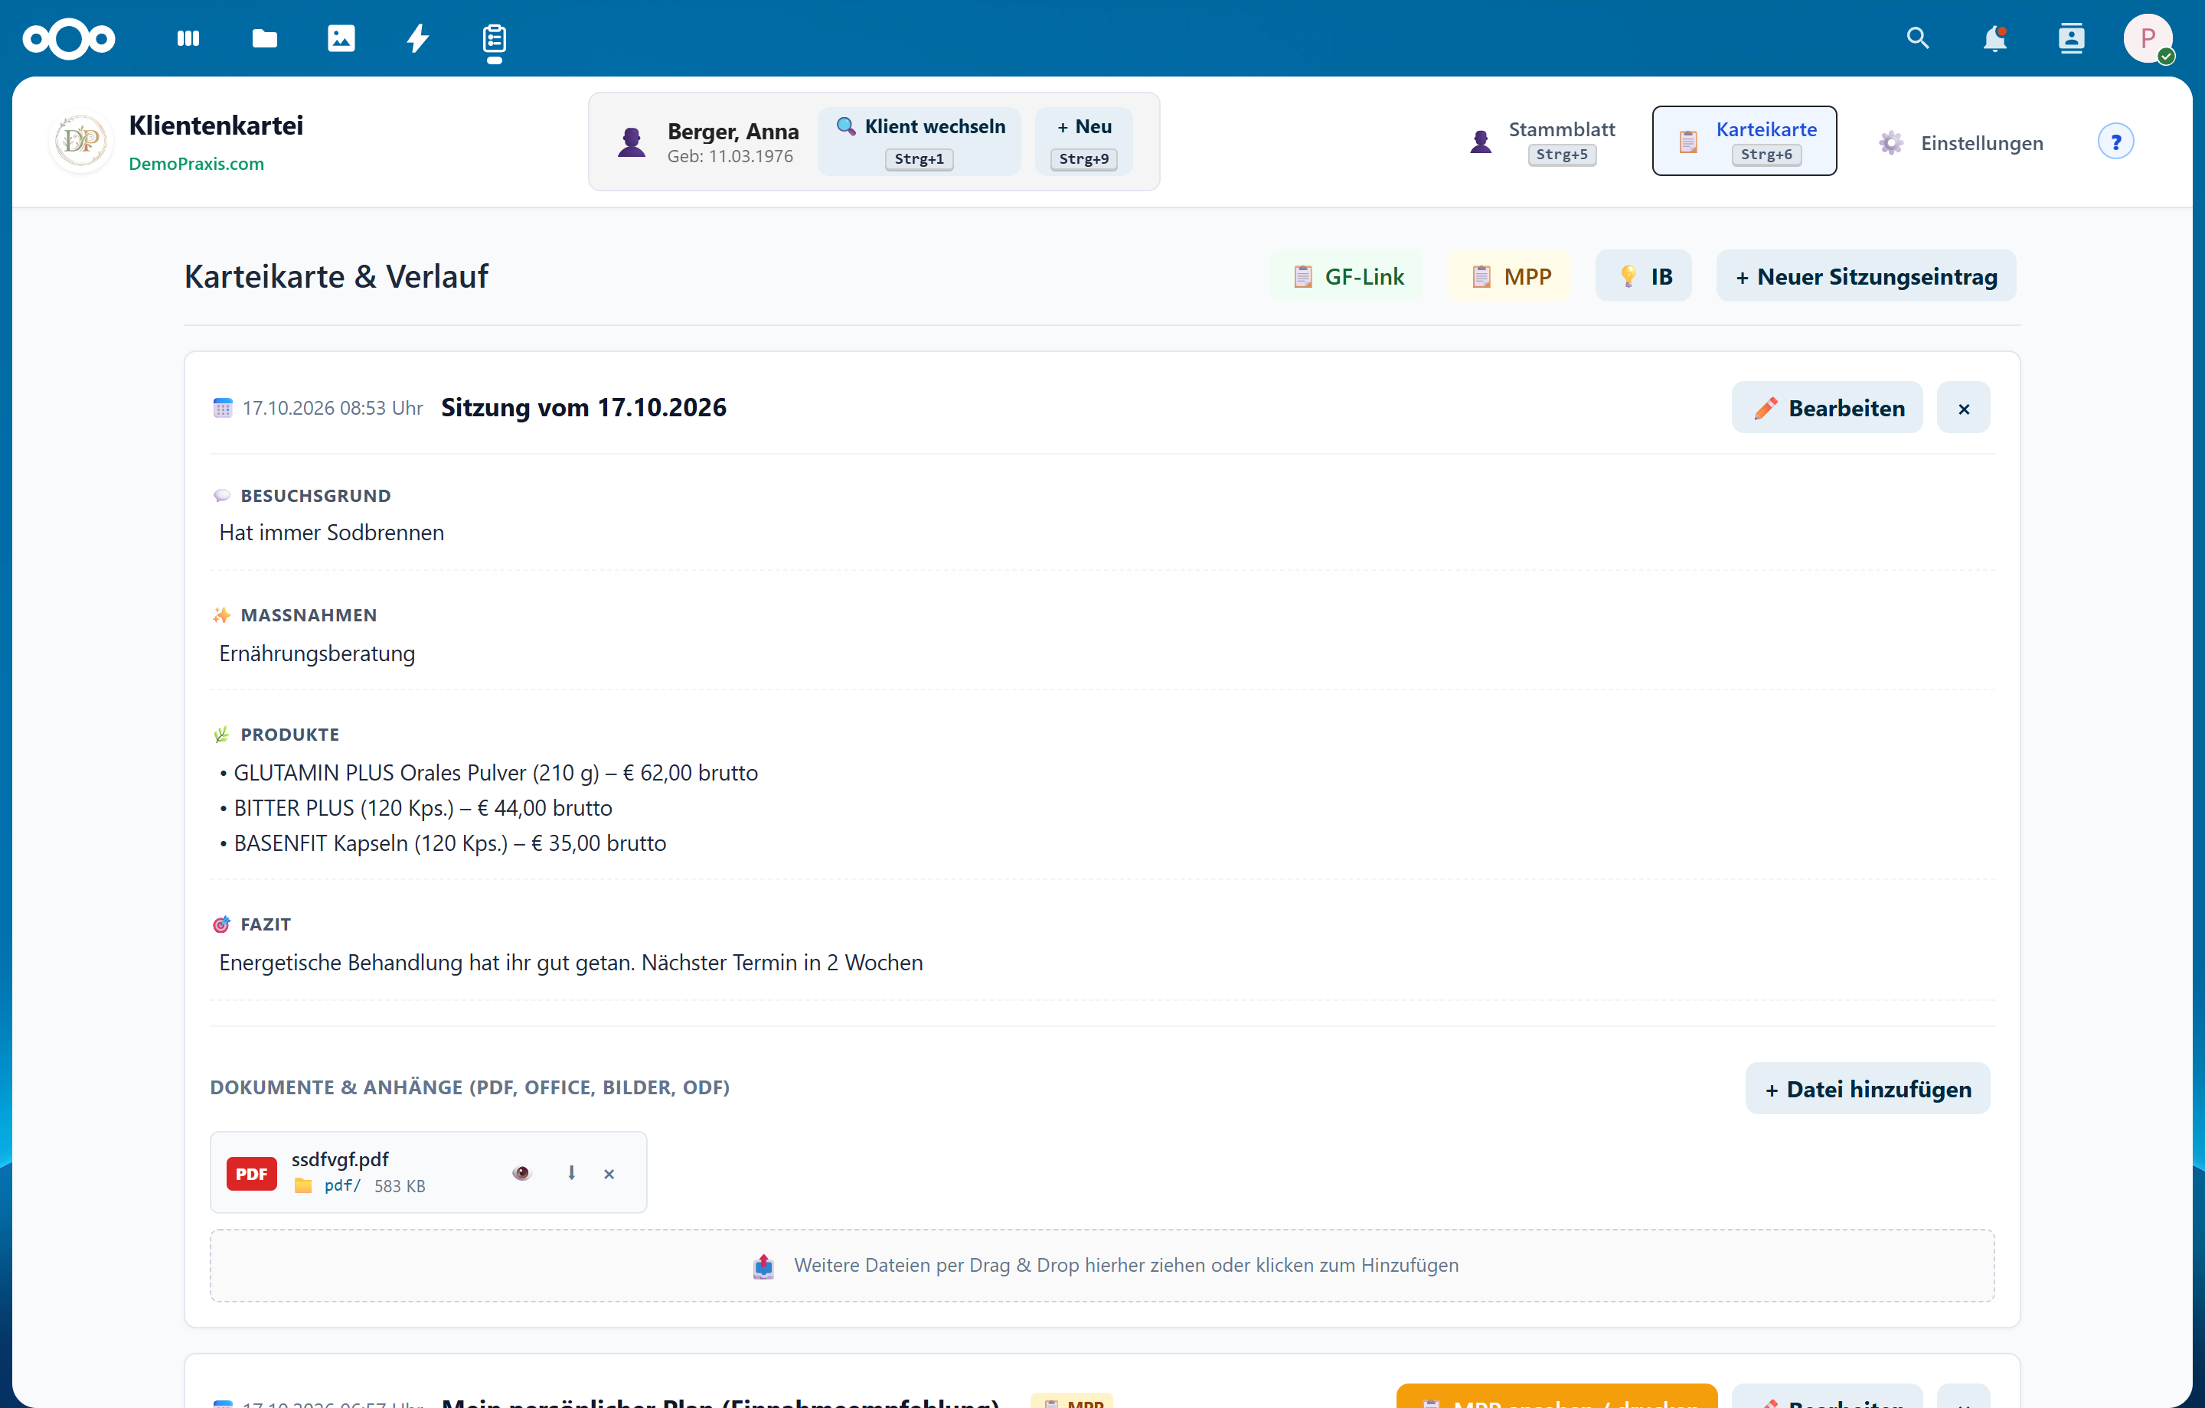This screenshot has width=2205, height=1408.
Task: Click + Datei hinzufügen button
Action: point(1868,1090)
